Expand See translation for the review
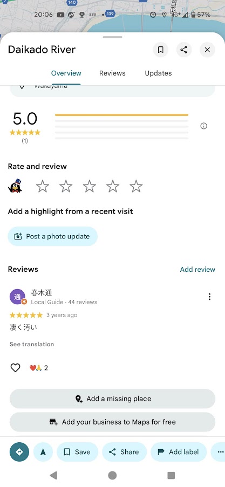225x487 pixels. click(32, 344)
